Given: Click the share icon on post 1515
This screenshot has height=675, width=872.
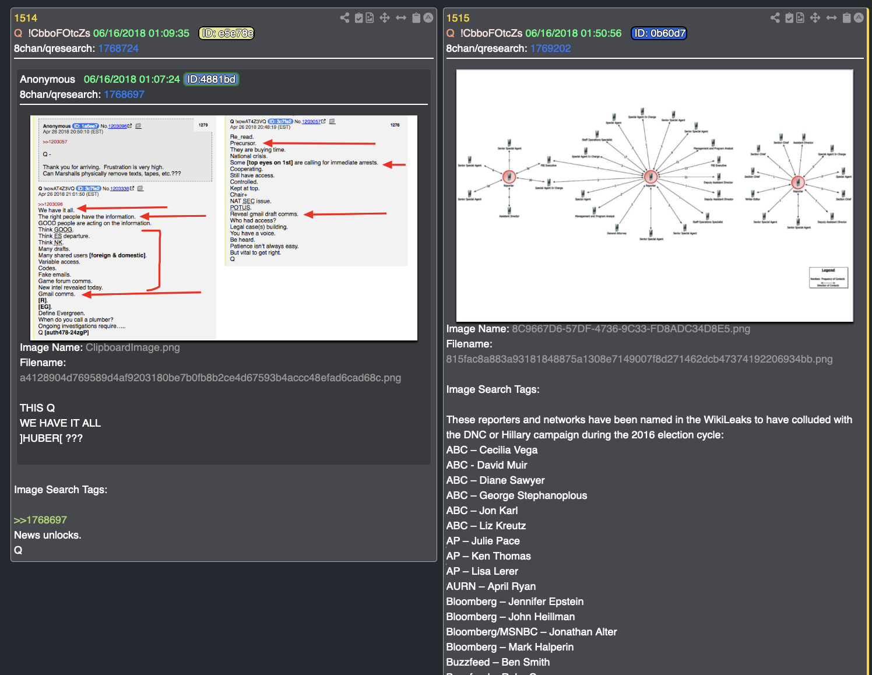Looking at the screenshot, I should click(775, 18).
